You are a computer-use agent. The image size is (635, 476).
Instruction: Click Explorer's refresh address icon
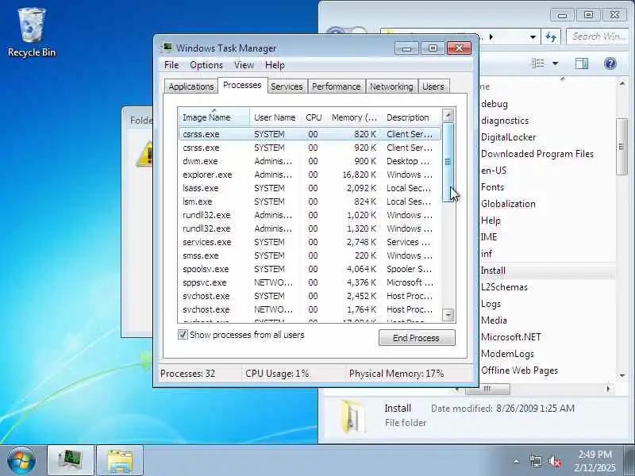click(x=551, y=36)
